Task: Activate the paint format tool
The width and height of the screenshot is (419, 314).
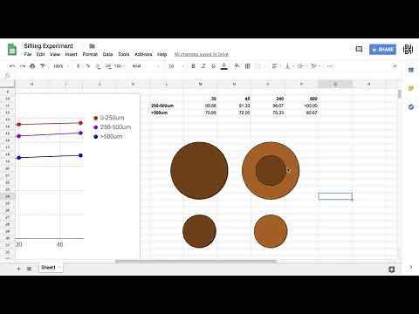Action: 43,66
